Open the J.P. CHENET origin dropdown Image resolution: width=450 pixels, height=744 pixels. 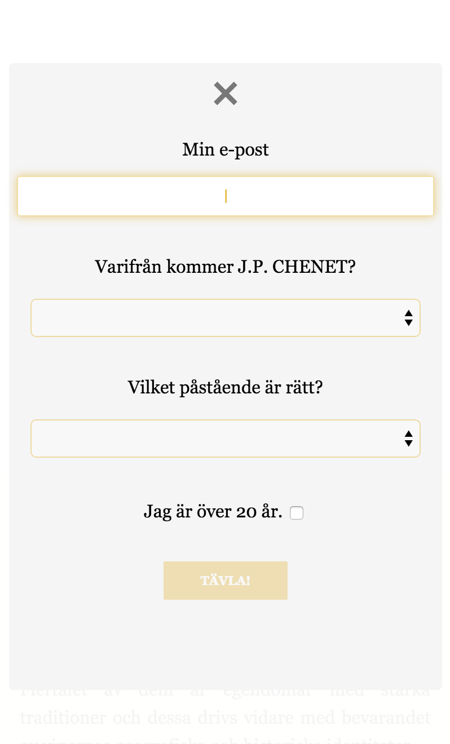(x=214, y=318)
